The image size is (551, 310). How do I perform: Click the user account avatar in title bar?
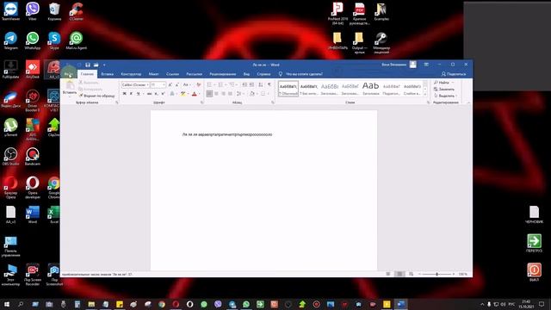tap(413, 65)
